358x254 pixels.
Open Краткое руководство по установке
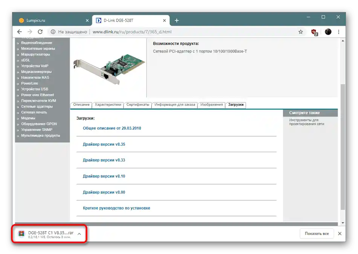[116, 208]
